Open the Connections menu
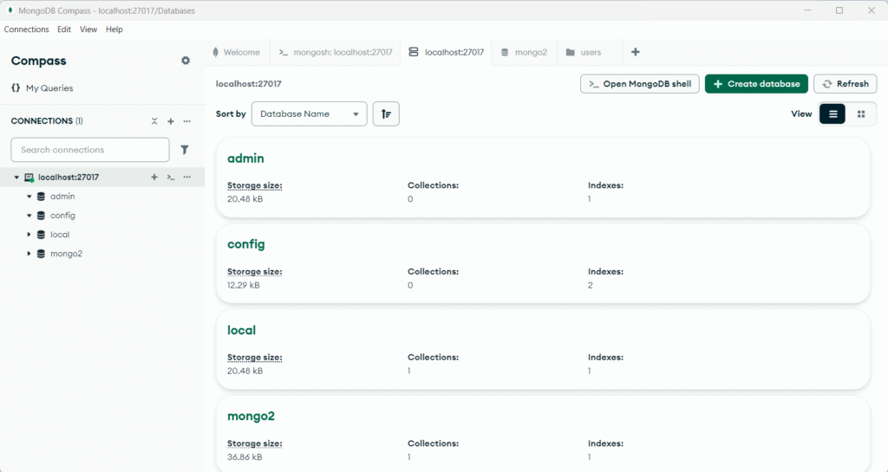 pyautogui.click(x=27, y=29)
